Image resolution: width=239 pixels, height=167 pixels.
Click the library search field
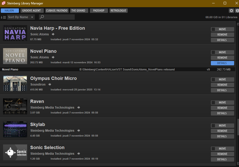point(57,17)
